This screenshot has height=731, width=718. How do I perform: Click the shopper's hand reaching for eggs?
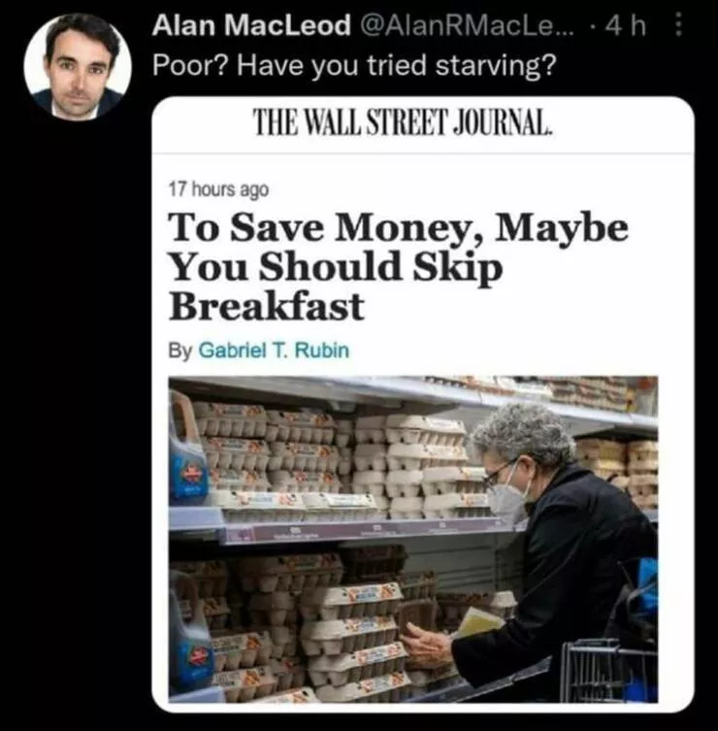pyautogui.click(x=425, y=643)
